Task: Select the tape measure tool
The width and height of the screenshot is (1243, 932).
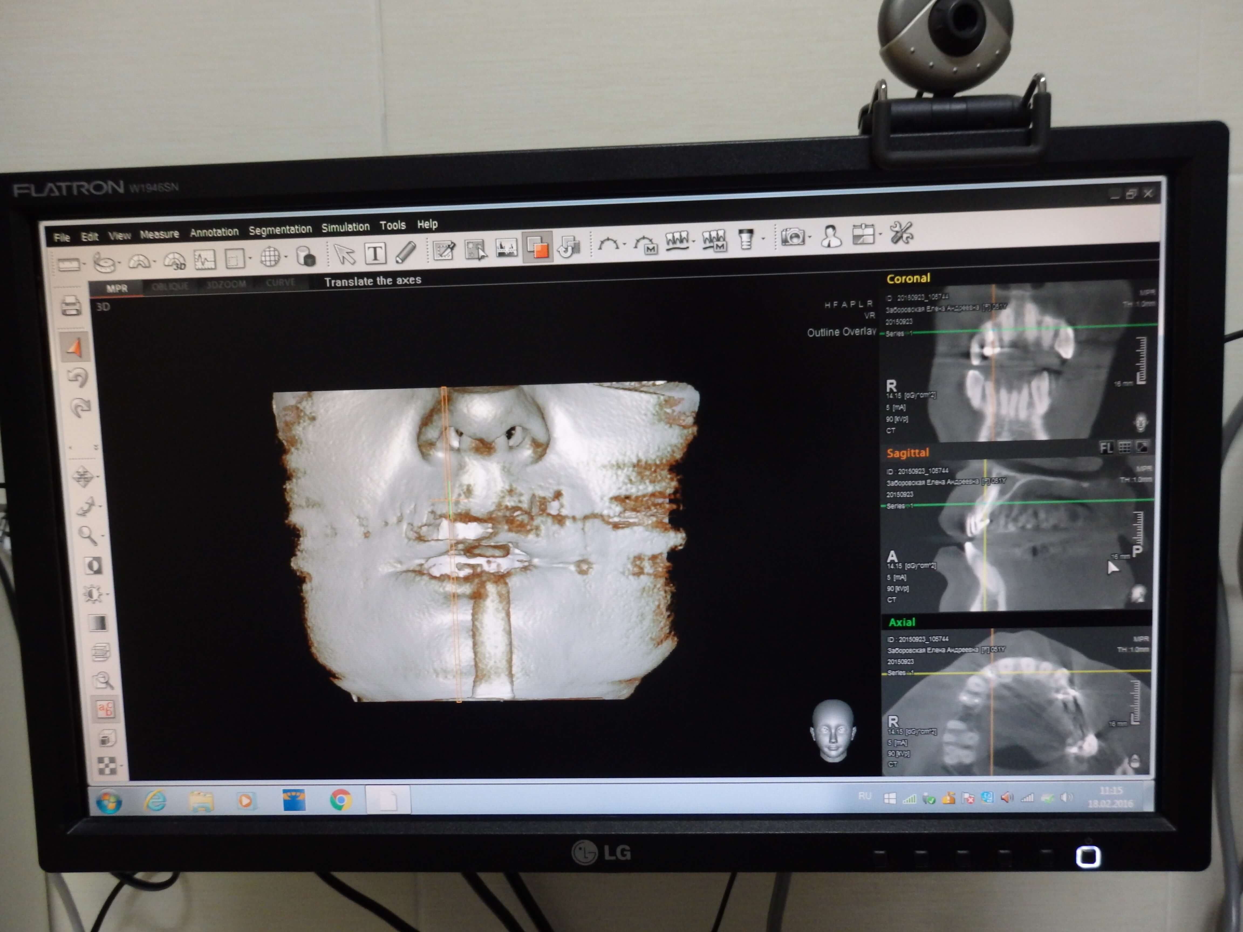Action: tap(104, 262)
